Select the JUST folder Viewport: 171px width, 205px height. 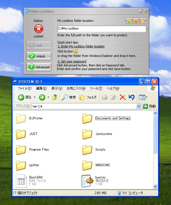click(x=27, y=134)
